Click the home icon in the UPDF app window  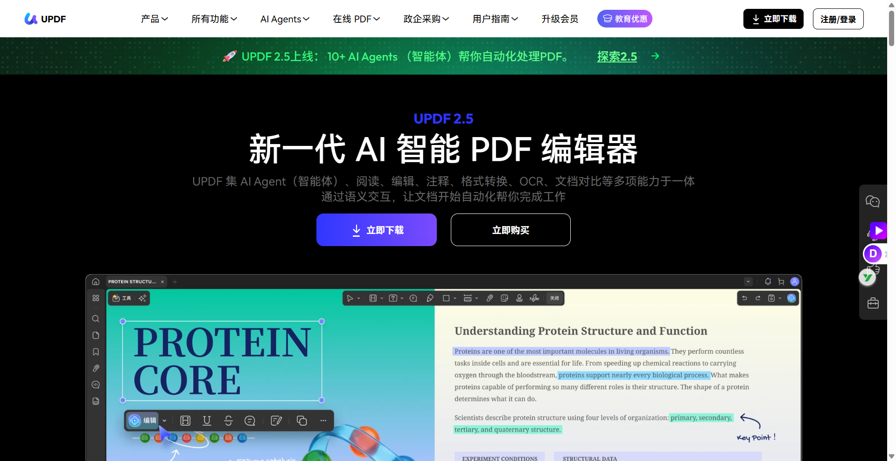click(96, 282)
